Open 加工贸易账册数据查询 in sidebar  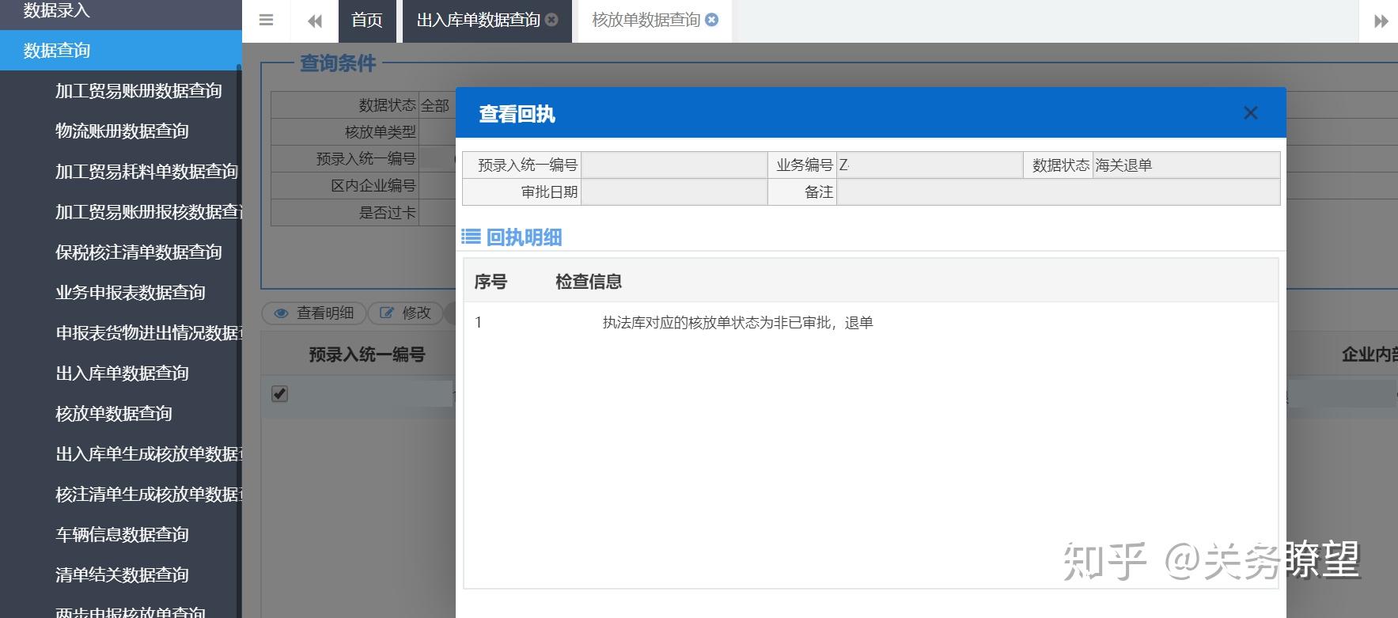click(x=138, y=91)
